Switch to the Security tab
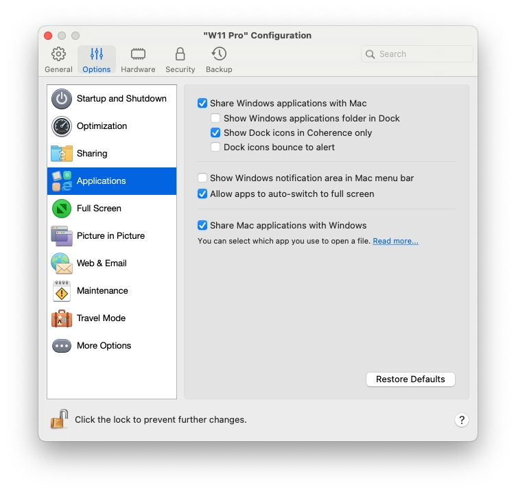516x492 pixels. 180,60
